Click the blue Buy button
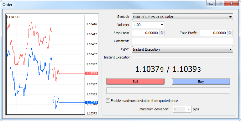Screen dimensions: 241x121 pos(201,82)
